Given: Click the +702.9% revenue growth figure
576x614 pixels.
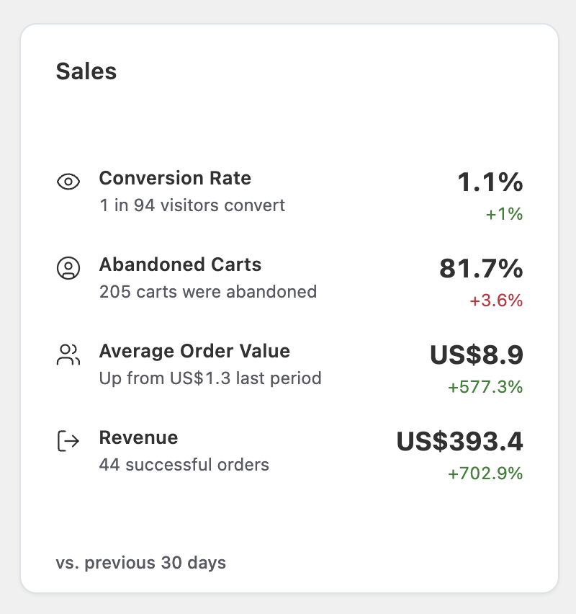Looking at the screenshot, I should click(x=485, y=473).
